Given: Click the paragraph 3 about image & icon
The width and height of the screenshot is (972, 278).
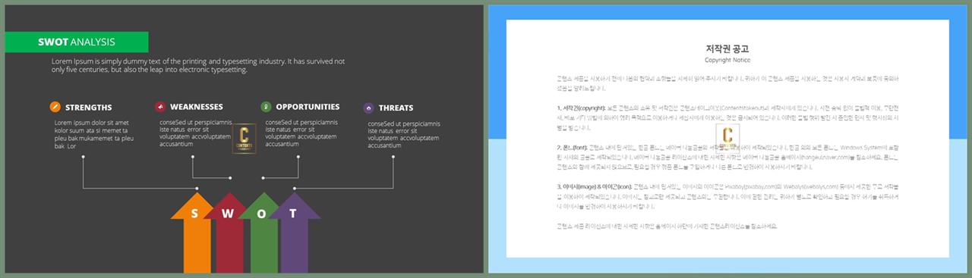Looking at the screenshot, I should pyautogui.click(x=727, y=196).
